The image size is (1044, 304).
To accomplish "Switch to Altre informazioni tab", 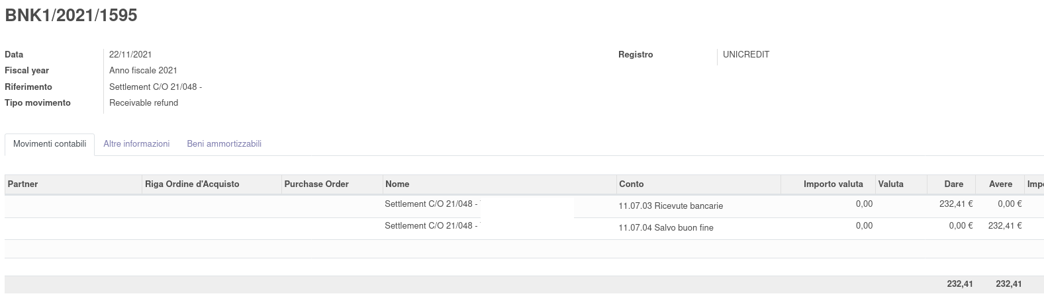I will (136, 144).
